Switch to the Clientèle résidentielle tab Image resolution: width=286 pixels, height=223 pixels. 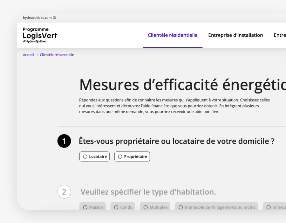click(173, 35)
